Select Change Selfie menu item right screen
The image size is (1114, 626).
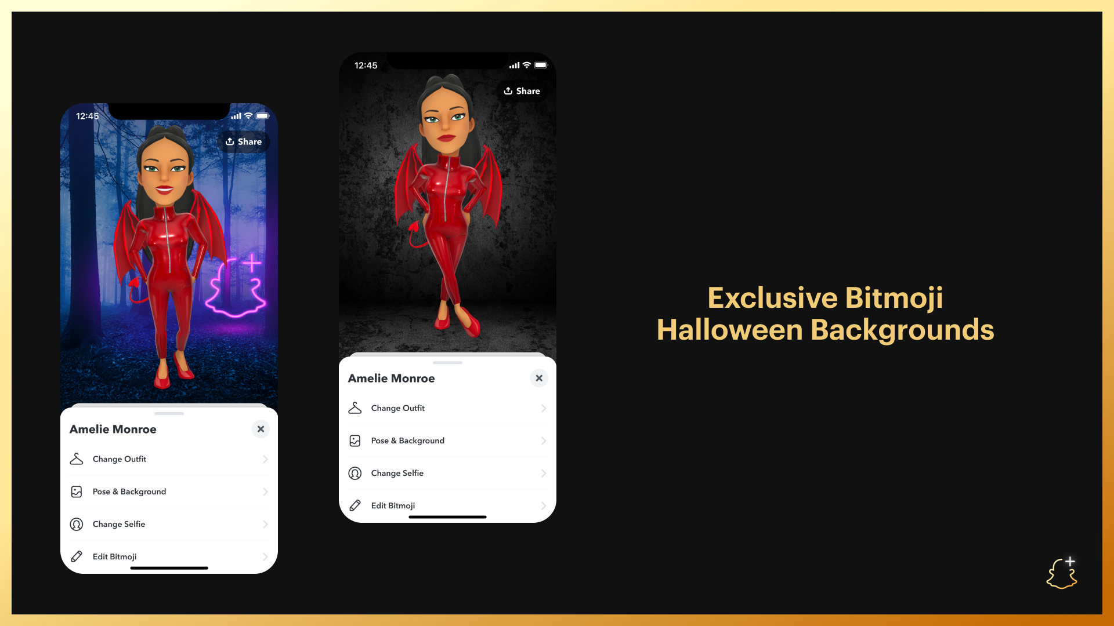click(x=447, y=472)
